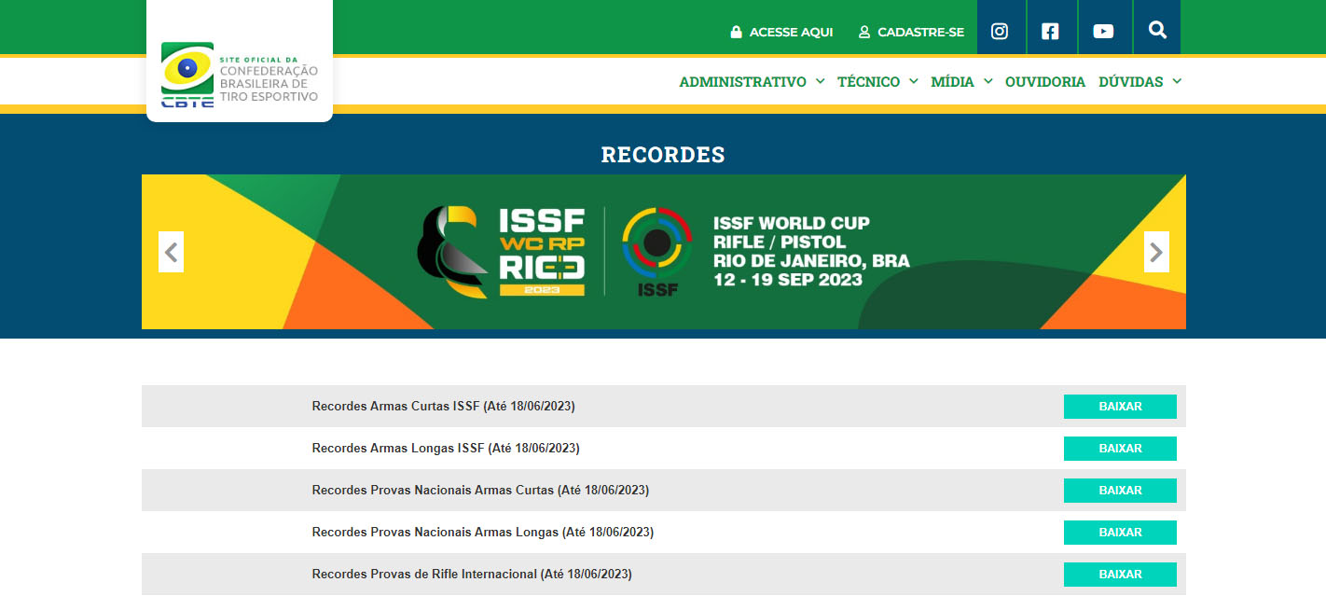Screen dimensions: 1326x610
Task: Expand the Administrativo dropdown chevron
Action: 820,81
